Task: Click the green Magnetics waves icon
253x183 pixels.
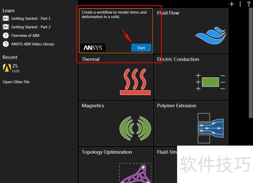Action: coord(135,128)
